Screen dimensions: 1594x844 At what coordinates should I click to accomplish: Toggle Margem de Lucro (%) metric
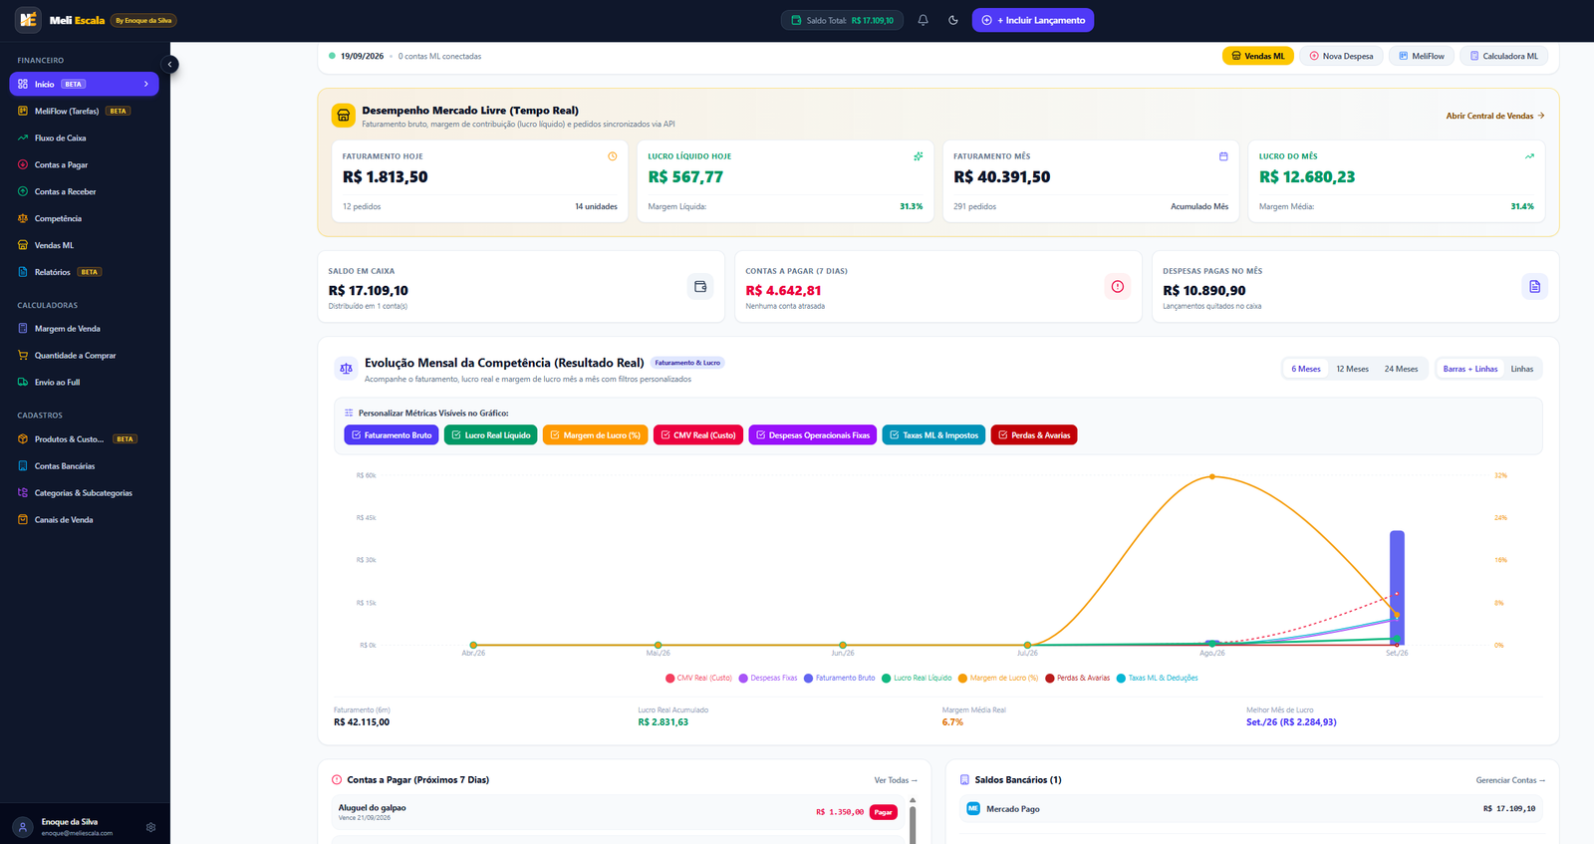coord(596,435)
